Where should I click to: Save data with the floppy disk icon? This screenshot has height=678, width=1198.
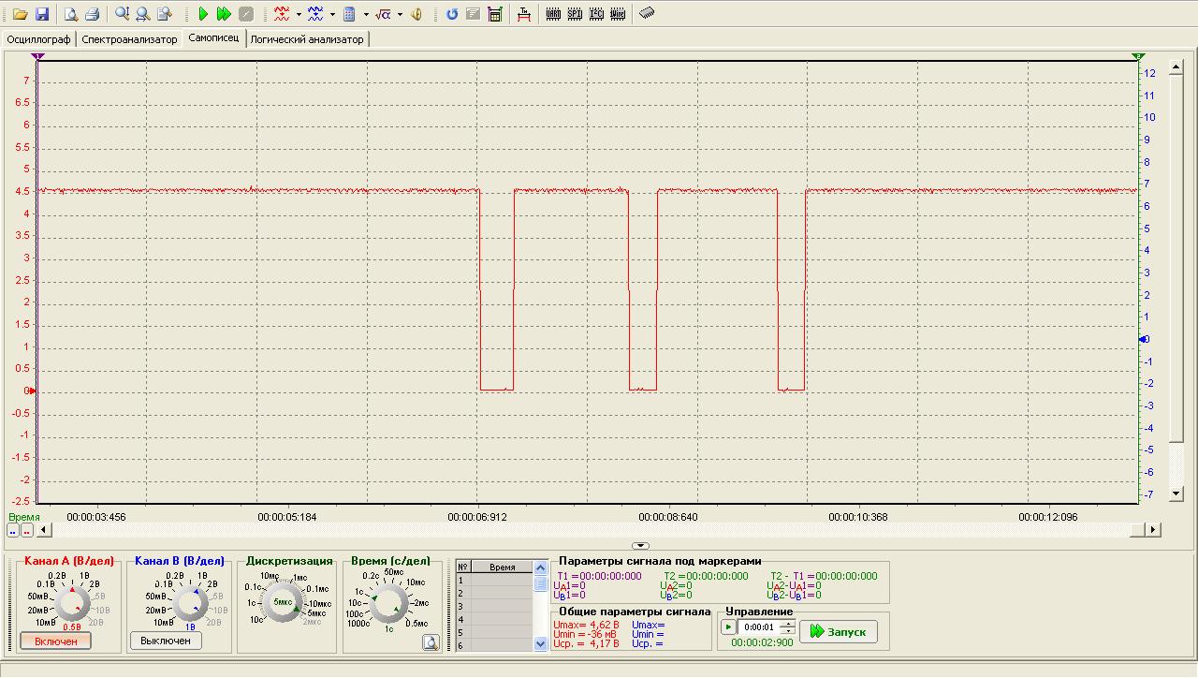coord(42,14)
